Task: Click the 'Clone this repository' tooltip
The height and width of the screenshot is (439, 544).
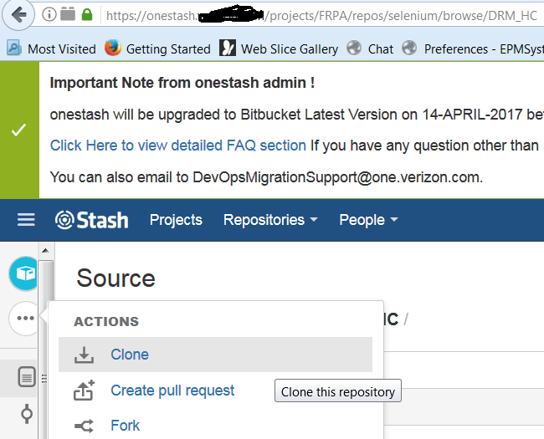Action: pos(338,391)
